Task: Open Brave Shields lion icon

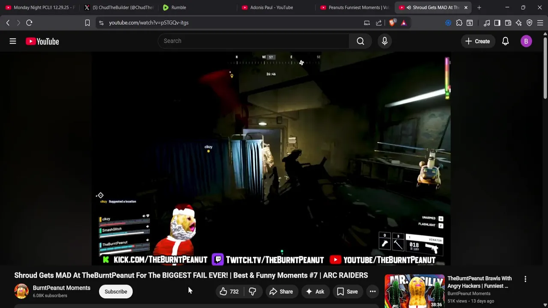Action: point(392,23)
